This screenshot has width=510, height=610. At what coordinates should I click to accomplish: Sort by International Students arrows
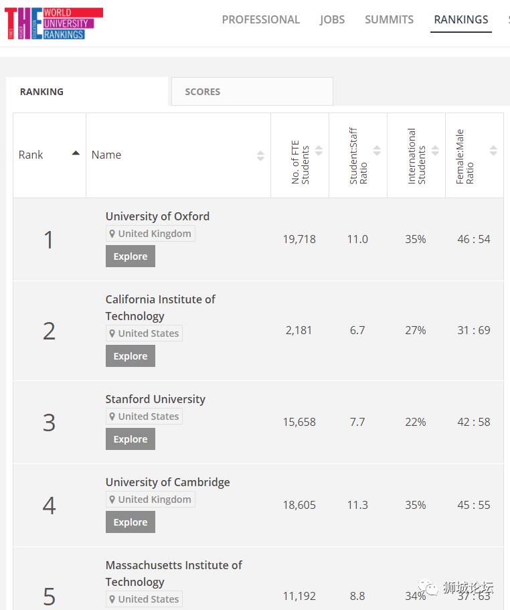click(435, 151)
